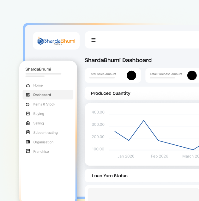Click the Items & Stock list icon
This screenshot has height=201, width=199.
pyautogui.click(x=28, y=104)
